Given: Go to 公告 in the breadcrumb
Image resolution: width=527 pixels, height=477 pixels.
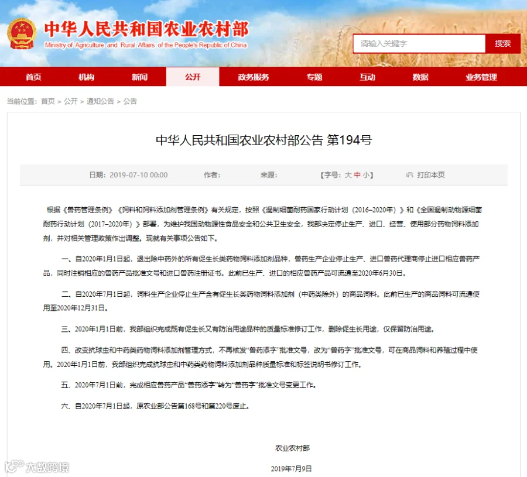Looking at the screenshot, I should [130, 101].
